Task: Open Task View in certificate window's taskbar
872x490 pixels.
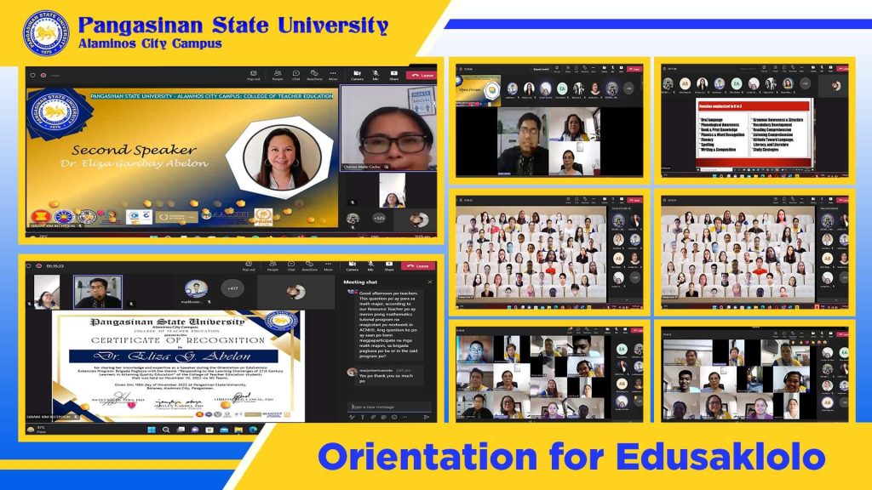Action: [181, 430]
